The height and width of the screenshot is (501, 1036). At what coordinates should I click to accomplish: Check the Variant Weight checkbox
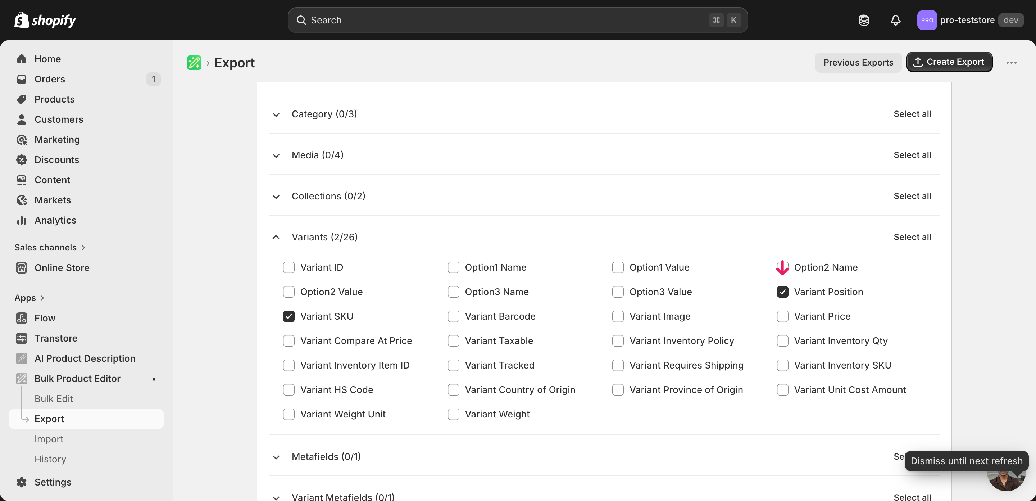coord(453,414)
